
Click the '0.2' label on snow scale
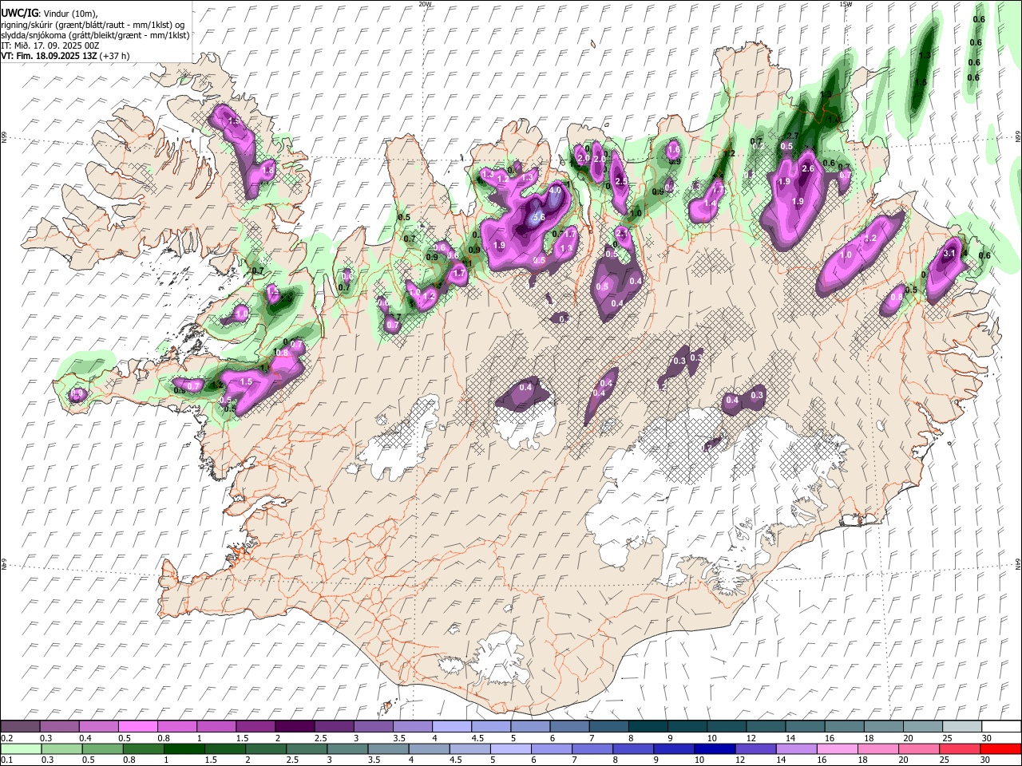pos(7,738)
